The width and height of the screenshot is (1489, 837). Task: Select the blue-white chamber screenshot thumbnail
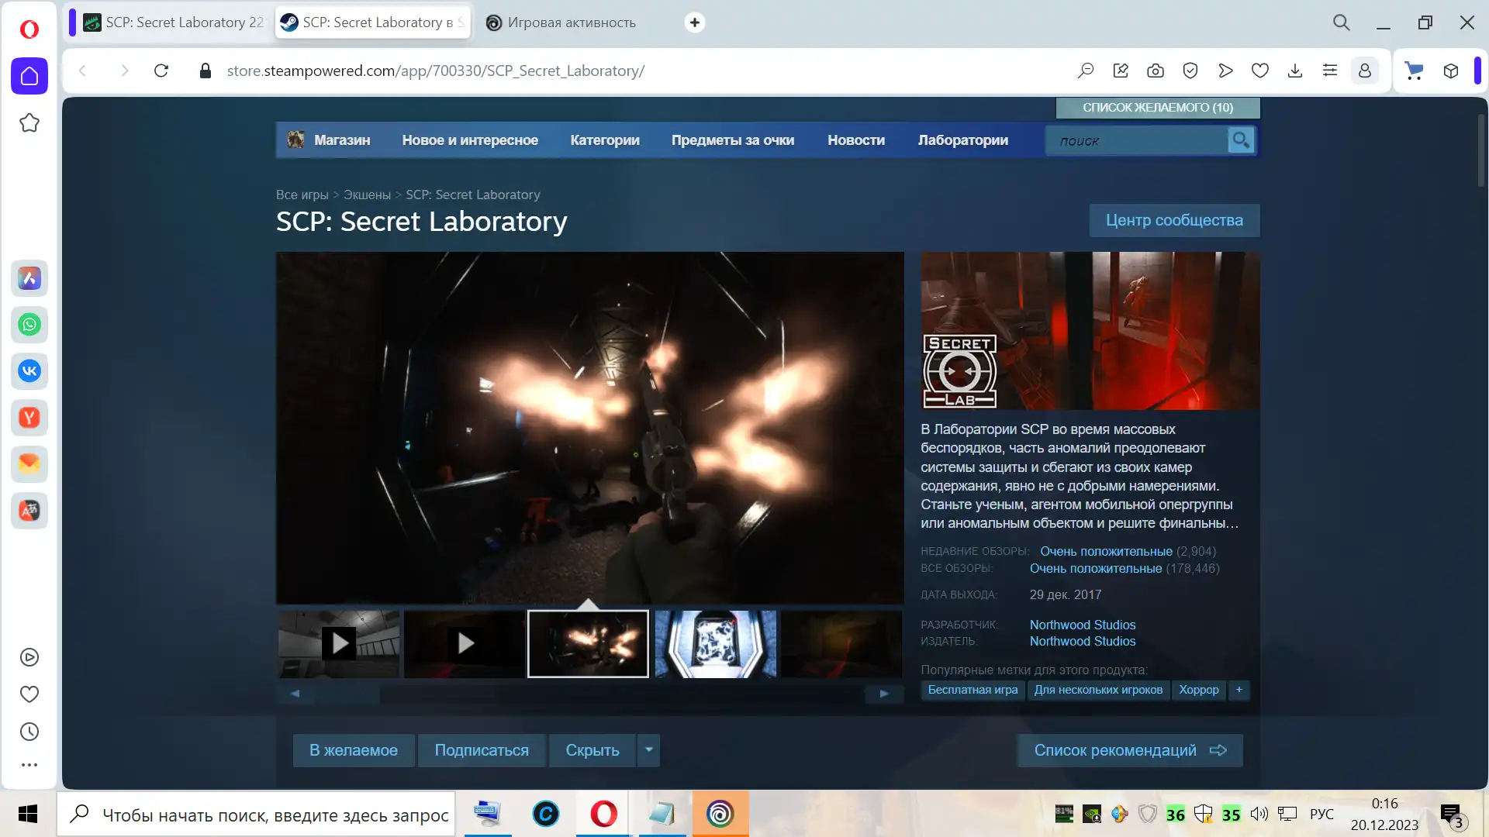pos(716,643)
